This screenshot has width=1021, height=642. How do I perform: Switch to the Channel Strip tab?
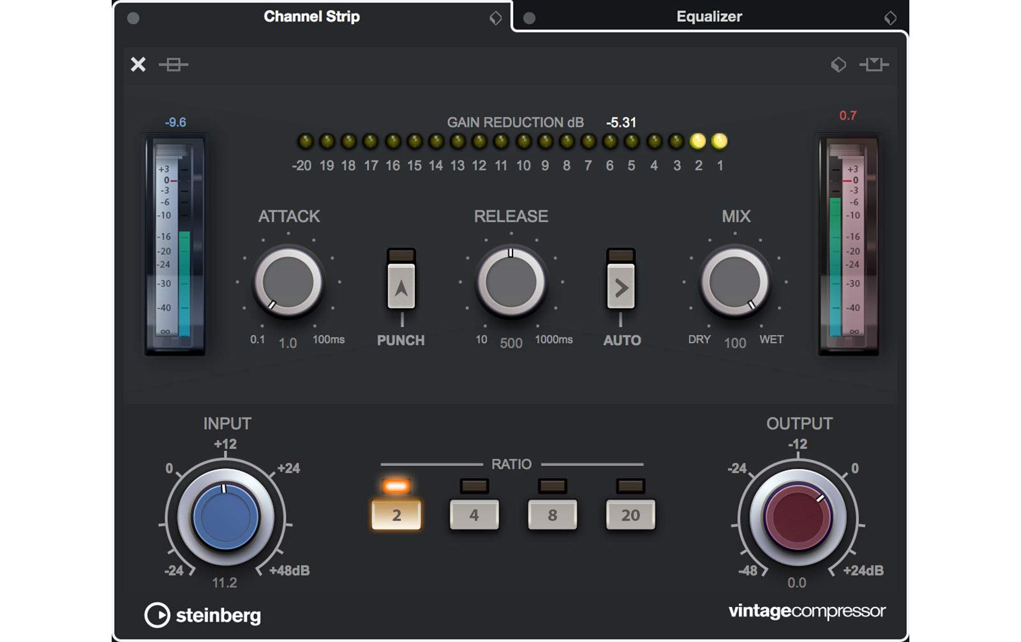[313, 17]
